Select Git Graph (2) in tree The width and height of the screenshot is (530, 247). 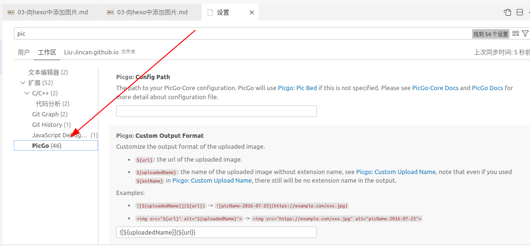coord(50,114)
